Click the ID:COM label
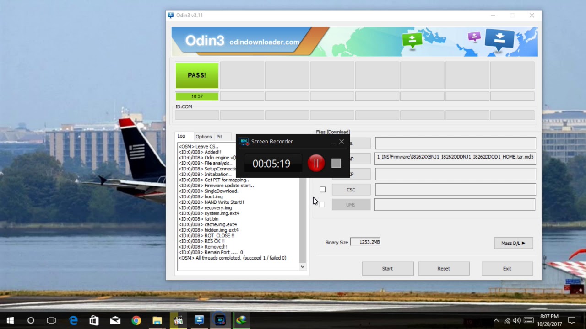The height and width of the screenshot is (329, 586). coord(184,106)
